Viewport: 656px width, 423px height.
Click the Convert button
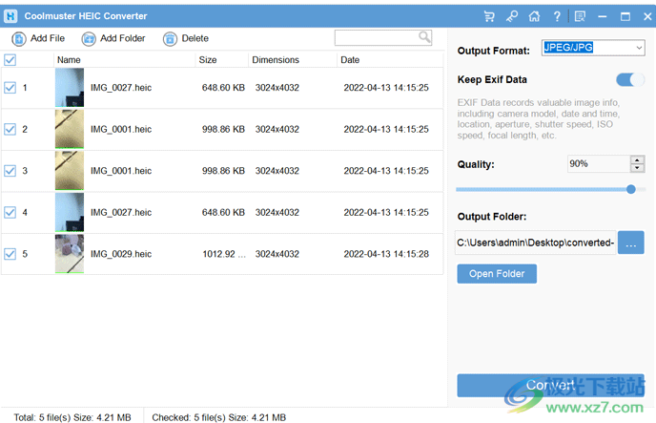point(550,386)
